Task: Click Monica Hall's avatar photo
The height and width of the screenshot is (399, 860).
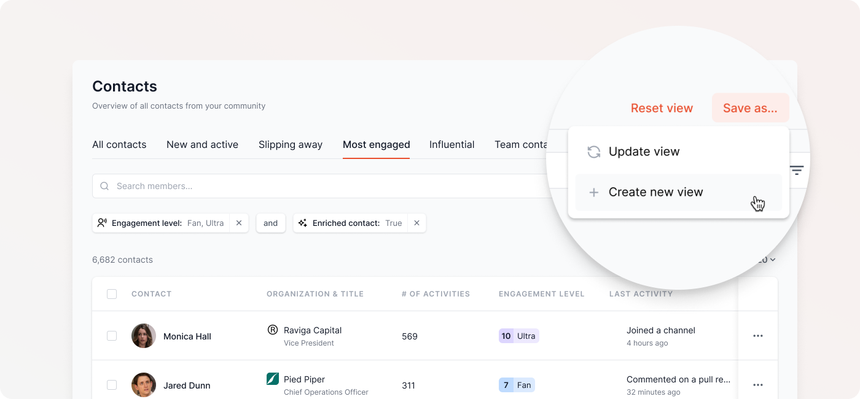Action: [144, 336]
